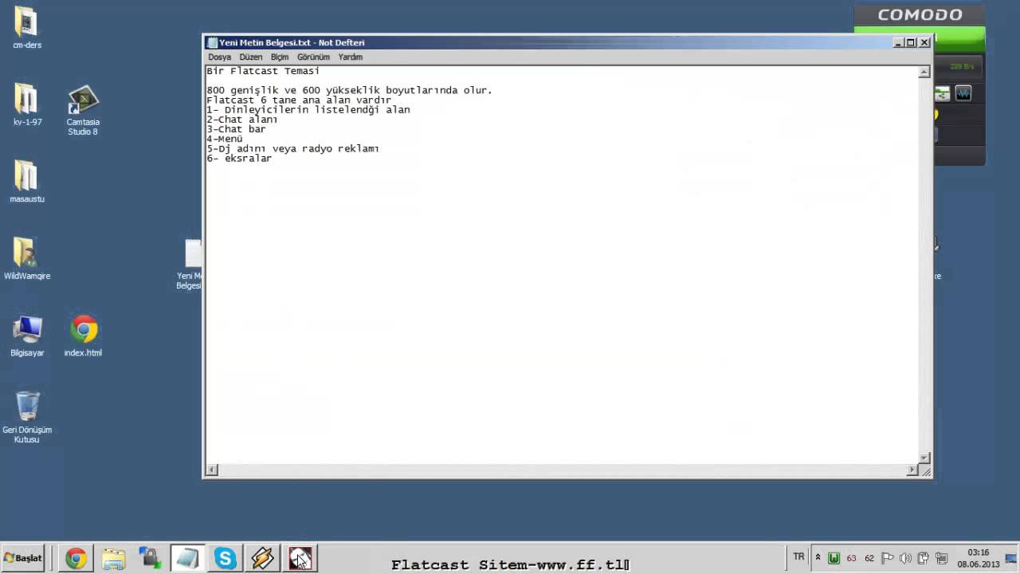Open the WildWamqire desktop folder
Screen dimensions: 1020x574
[26, 258]
